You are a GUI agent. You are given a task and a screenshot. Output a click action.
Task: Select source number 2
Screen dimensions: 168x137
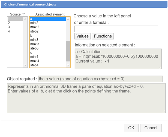[x=15, y=23]
